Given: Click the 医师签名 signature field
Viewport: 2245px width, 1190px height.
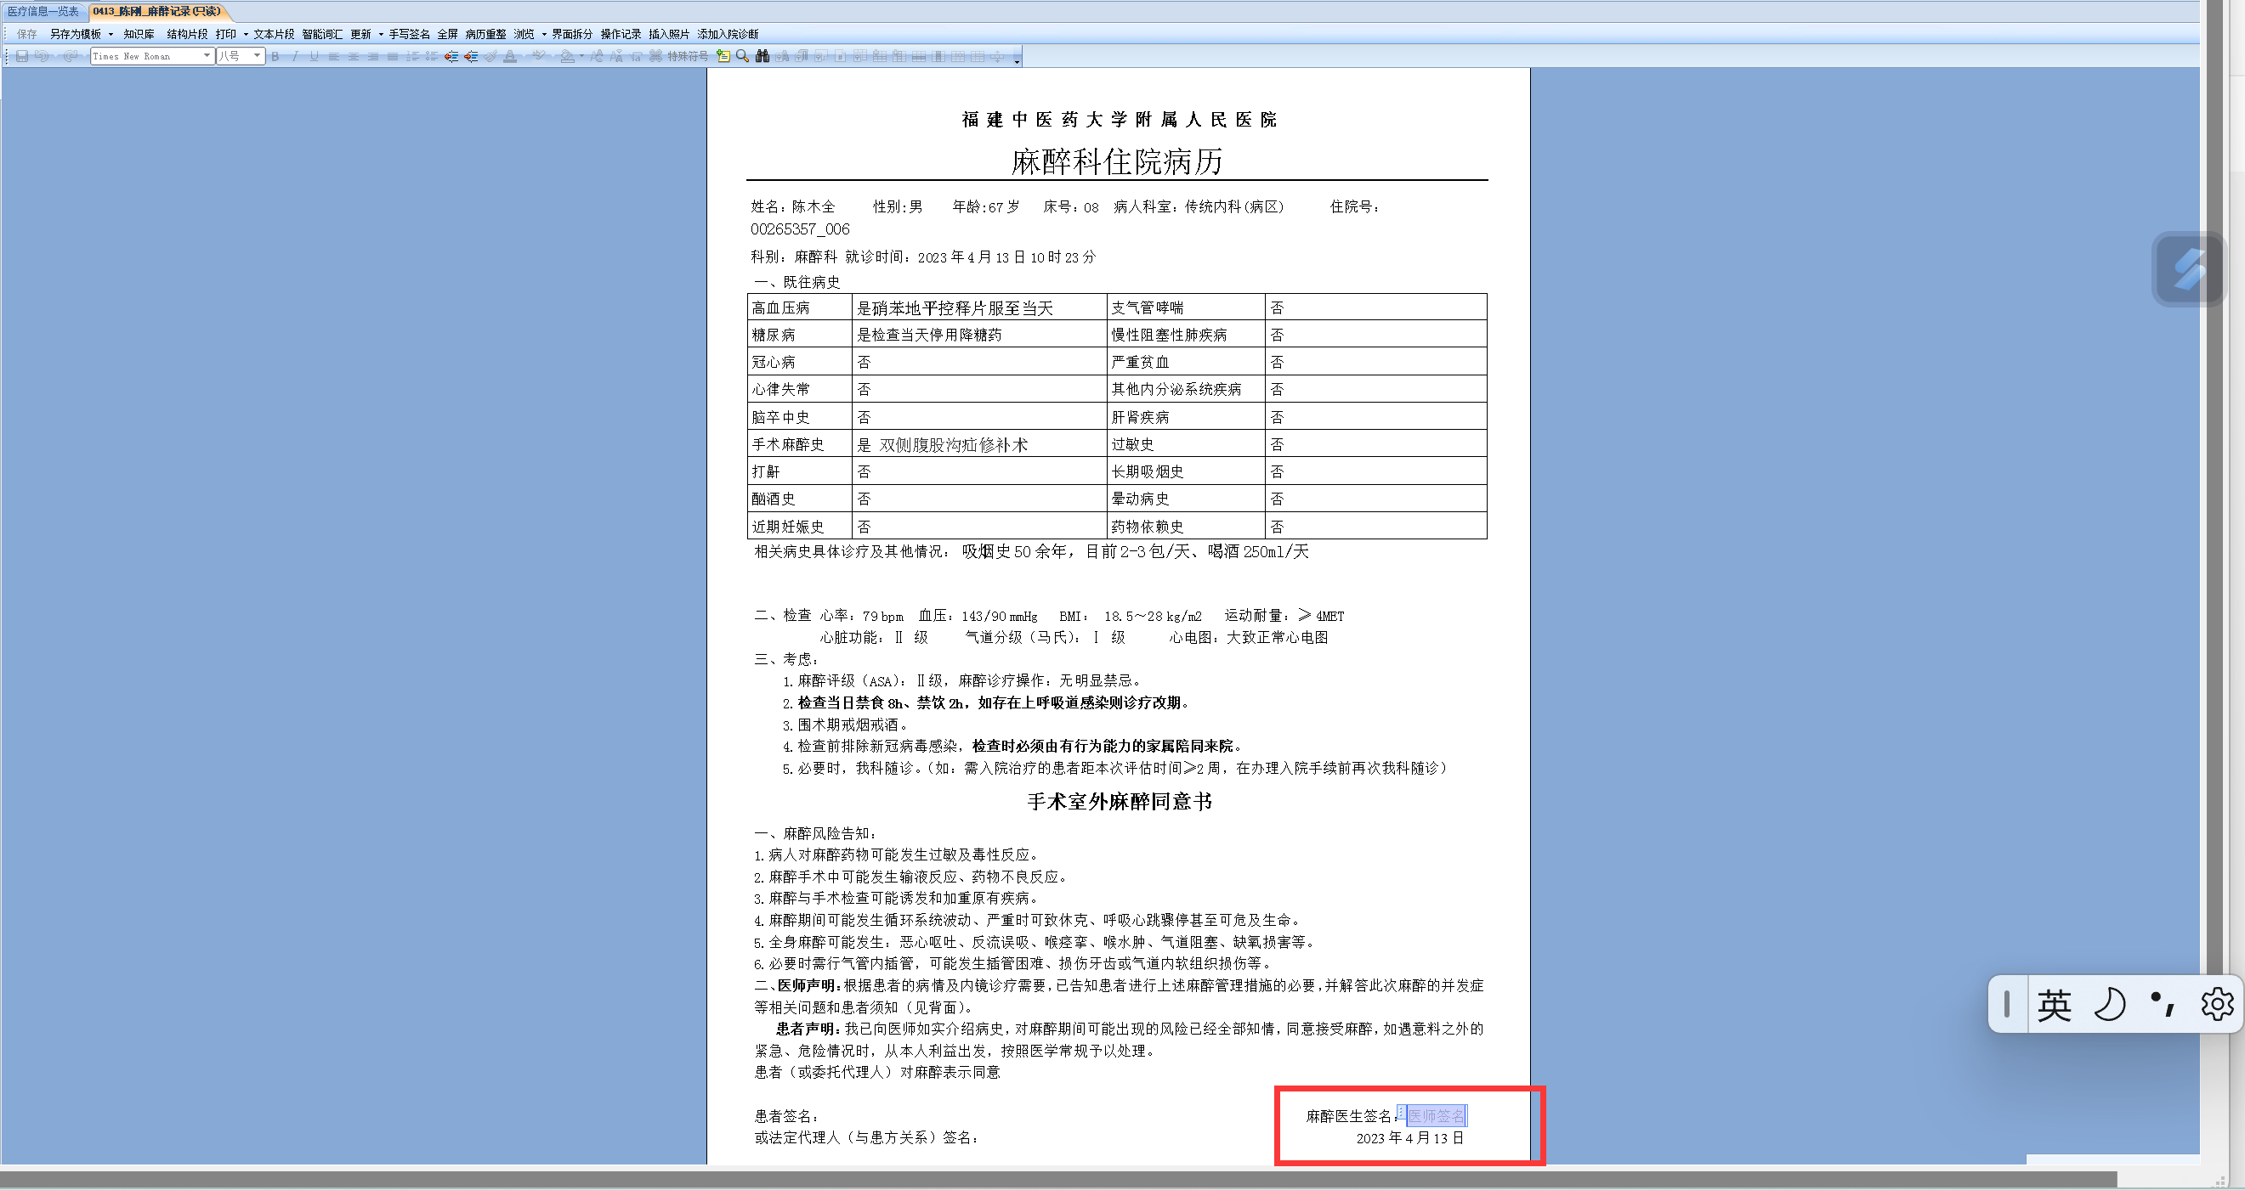Looking at the screenshot, I should click(x=1437, y=1115).
